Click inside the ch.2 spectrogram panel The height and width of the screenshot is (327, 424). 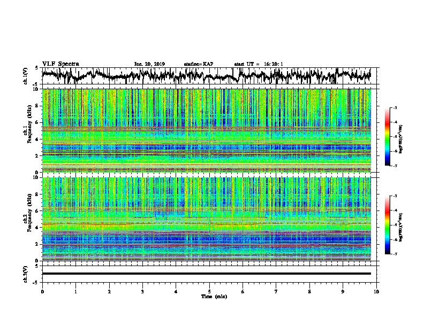click(x=206, y=219)
